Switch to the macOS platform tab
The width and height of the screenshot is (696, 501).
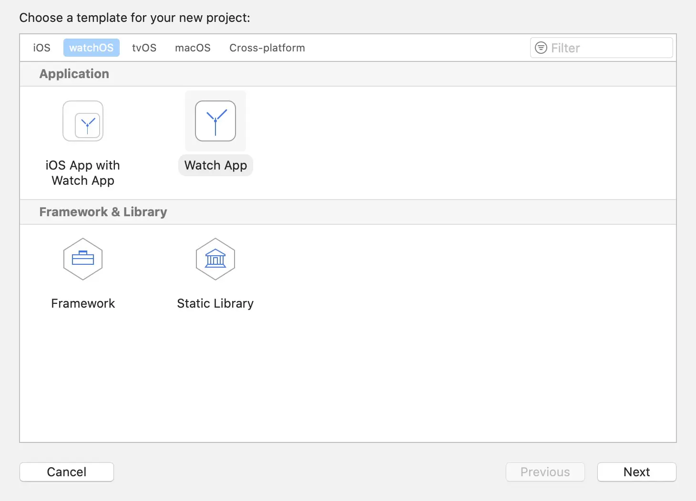tap(193, 48)
